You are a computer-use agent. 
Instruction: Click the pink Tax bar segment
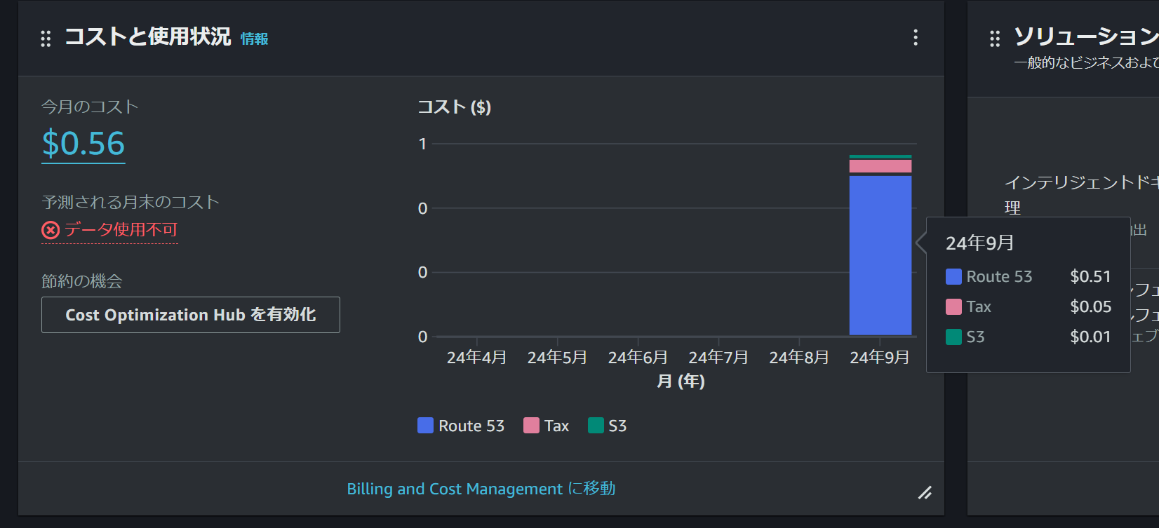(880, 166)
